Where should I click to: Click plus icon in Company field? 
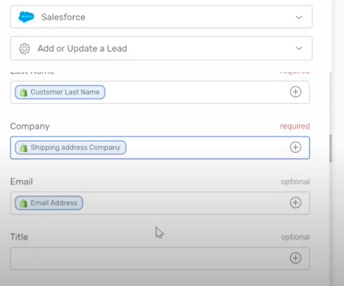click(296, 147)
